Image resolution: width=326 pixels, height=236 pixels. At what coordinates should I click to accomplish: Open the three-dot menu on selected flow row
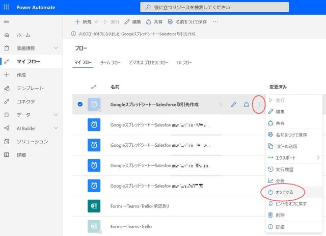click(259, 104)
